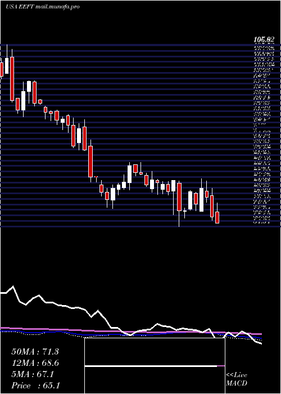The width and height of the screenshot is (281, 394).
Task: Click the '<<Live MACD' label
Action: (237, 379)
